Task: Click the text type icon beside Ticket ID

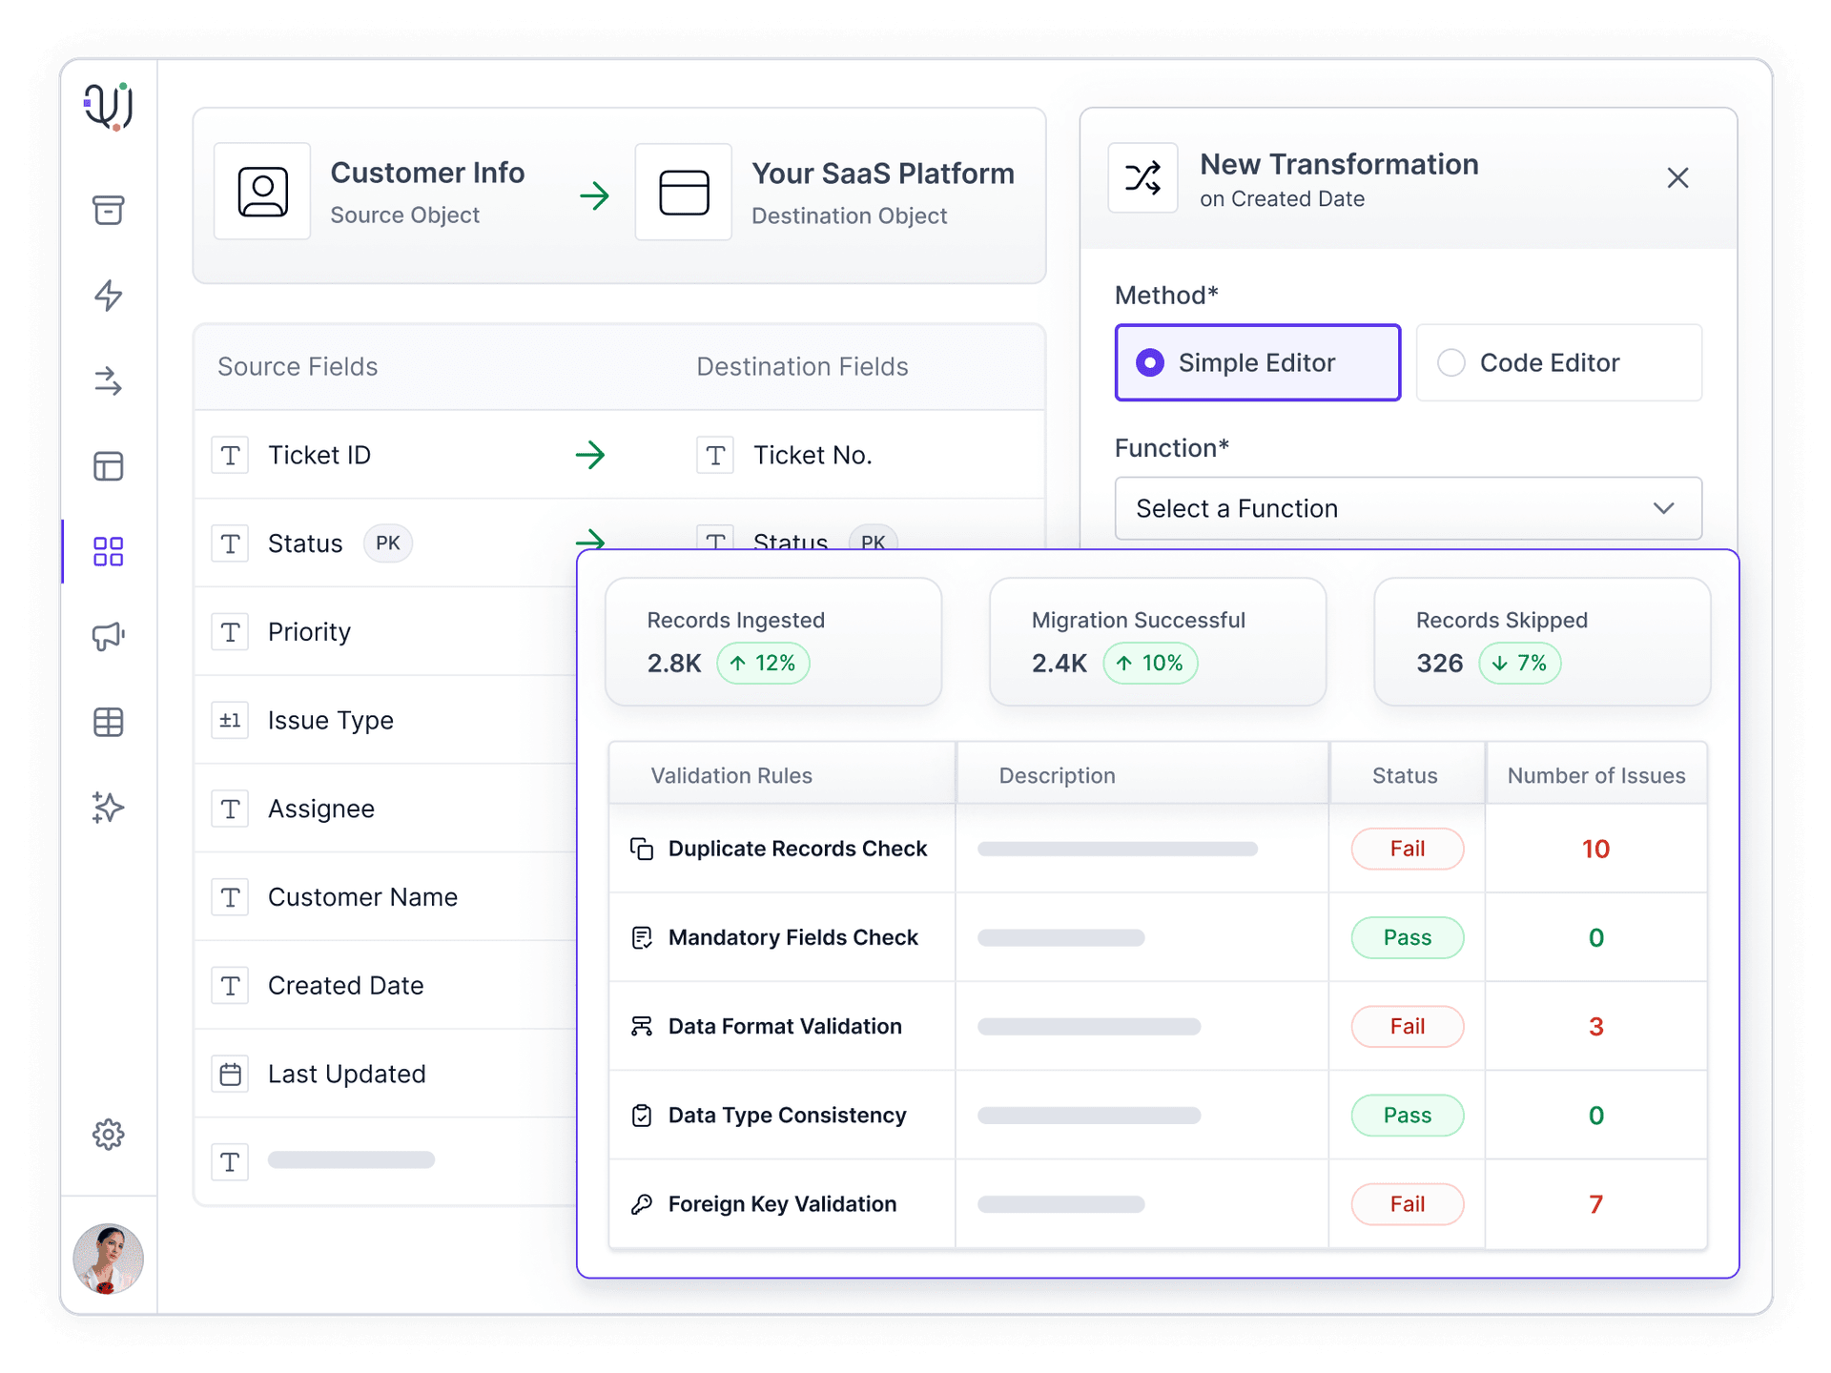Action: coord(230,456)
